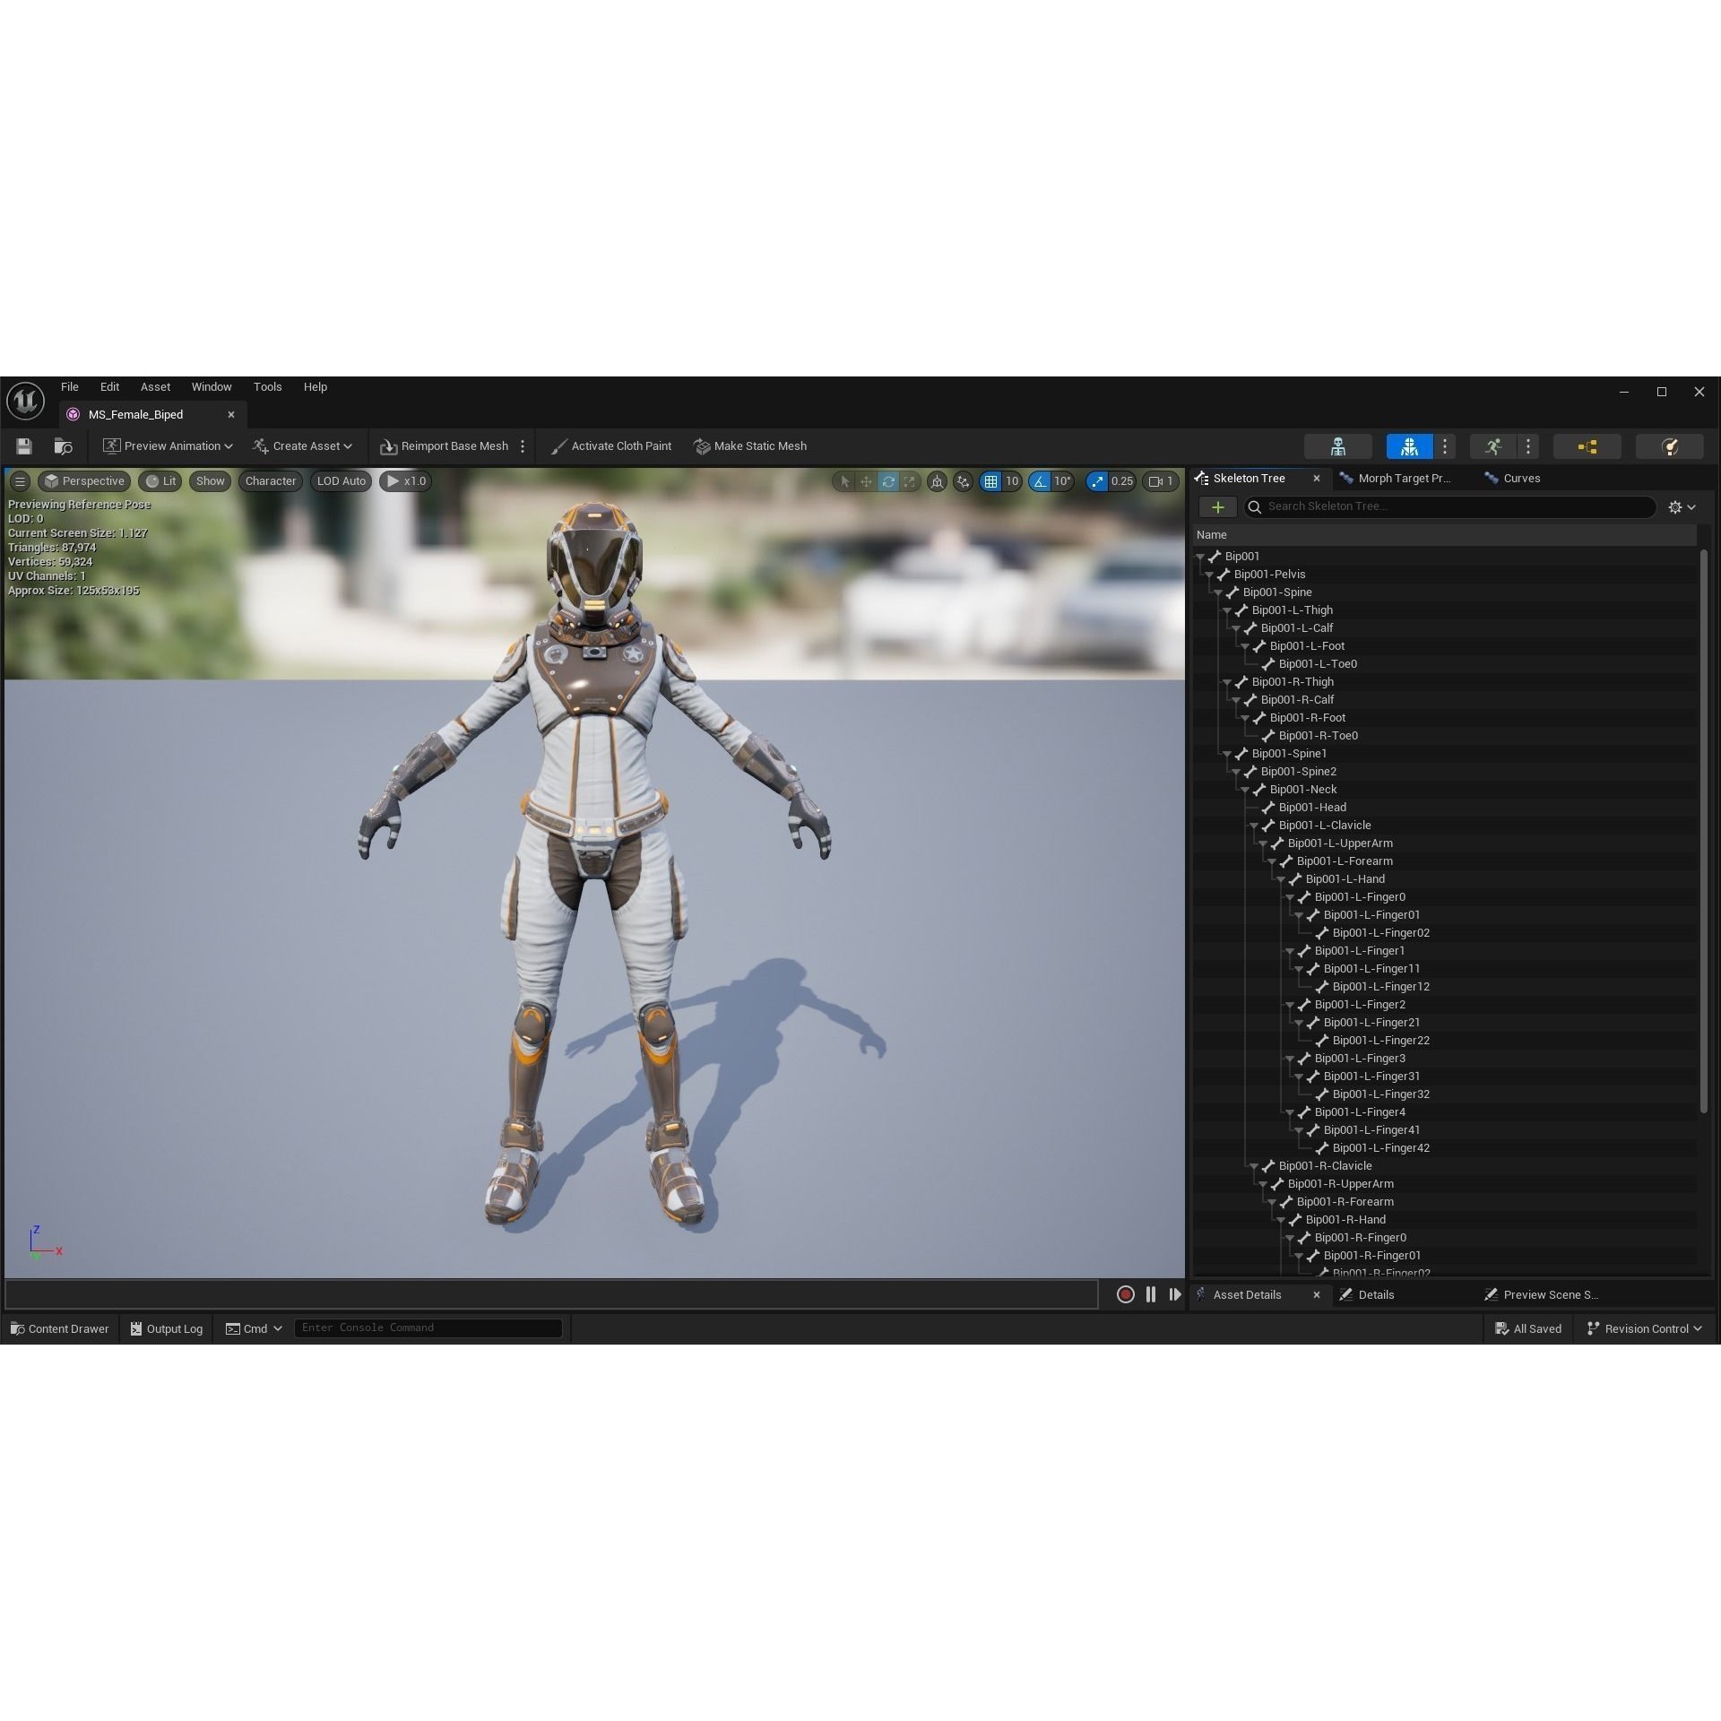Open rotation snap value 10°
The height and width of the screenshot is (1721, 1721).
(1062, 481)
